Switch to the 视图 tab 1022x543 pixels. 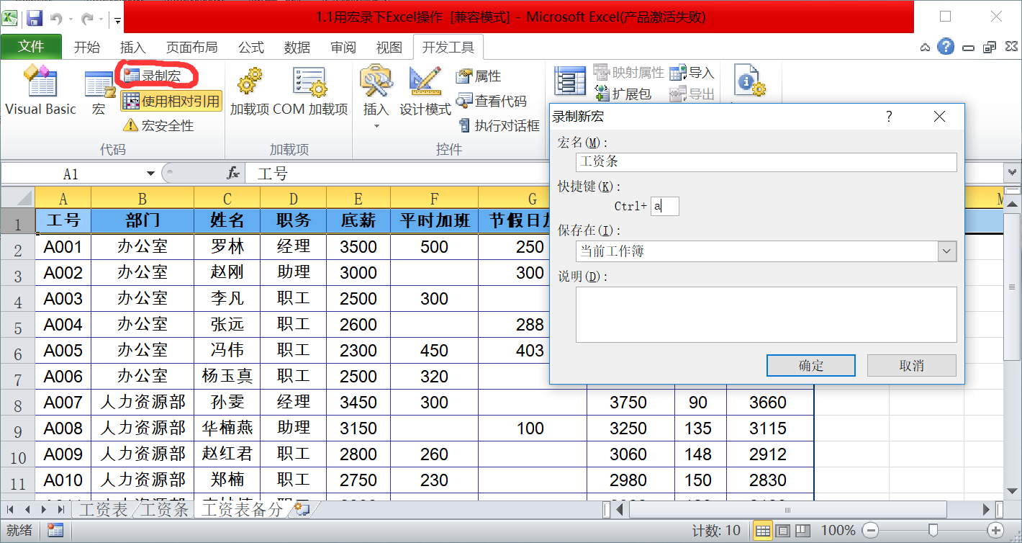pyautogui.click(x=389, y=48)
